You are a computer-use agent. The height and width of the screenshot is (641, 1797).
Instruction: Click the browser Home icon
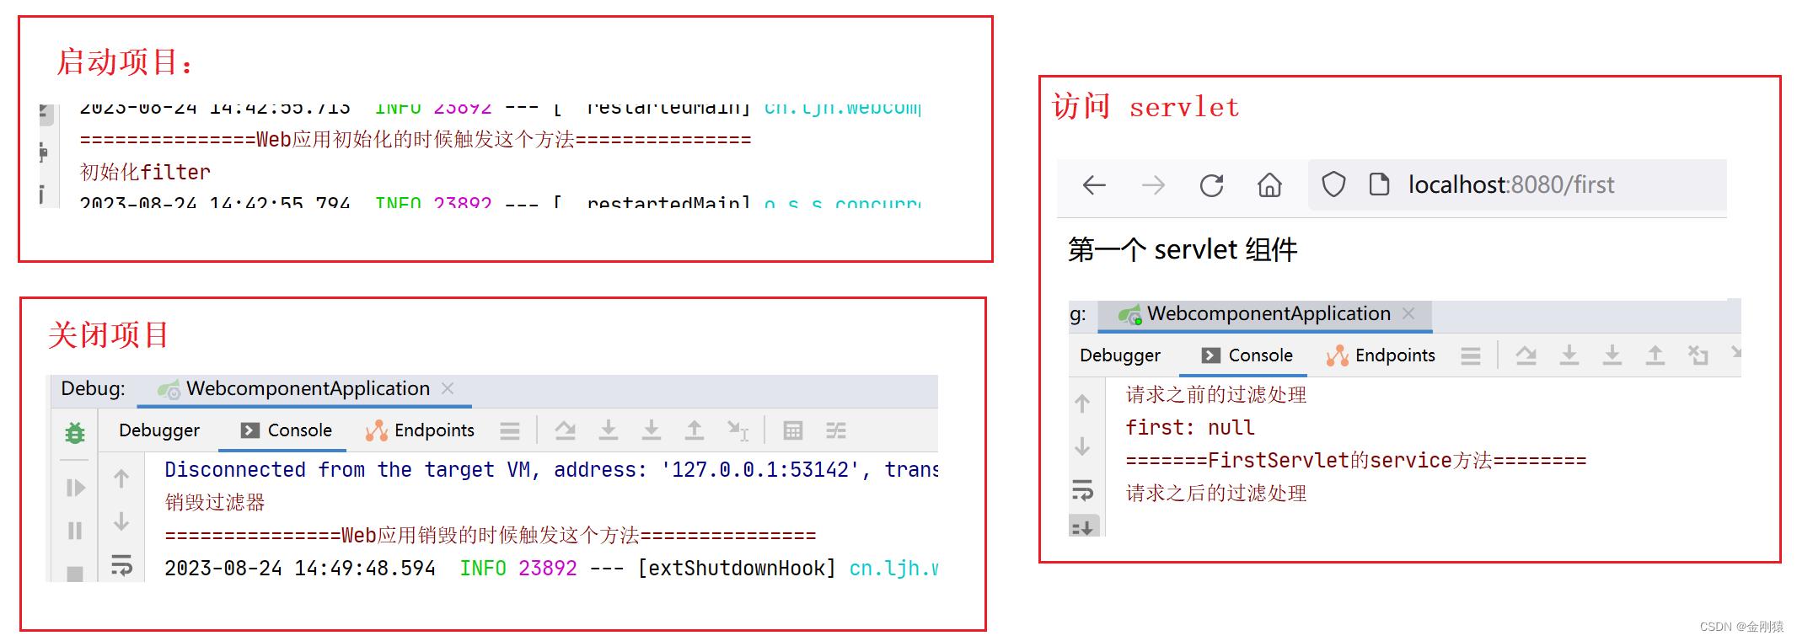point(1269,184)
